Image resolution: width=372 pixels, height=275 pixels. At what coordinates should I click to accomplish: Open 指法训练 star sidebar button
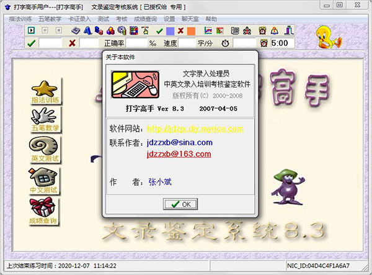pos(45,92)
